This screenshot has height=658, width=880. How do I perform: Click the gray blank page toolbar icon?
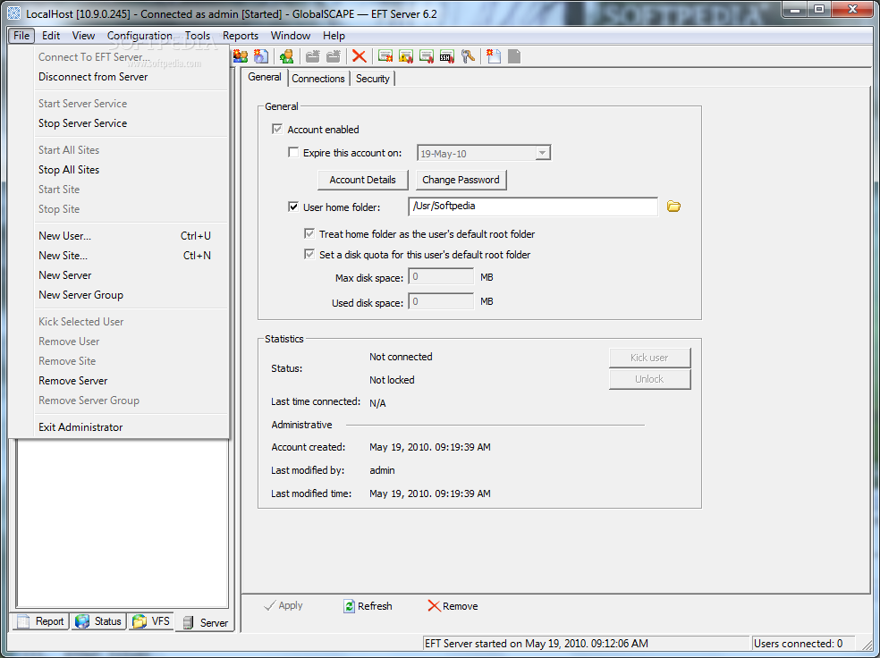tap(514, 56)
